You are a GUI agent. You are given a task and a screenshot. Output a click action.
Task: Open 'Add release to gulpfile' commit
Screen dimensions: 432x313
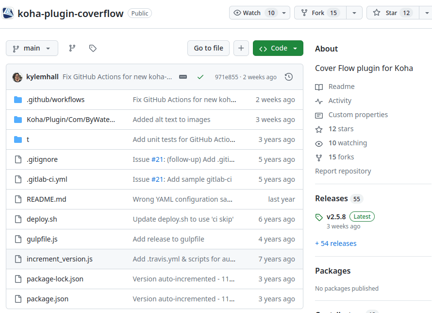pyautogui.click(x=168, y=239)
